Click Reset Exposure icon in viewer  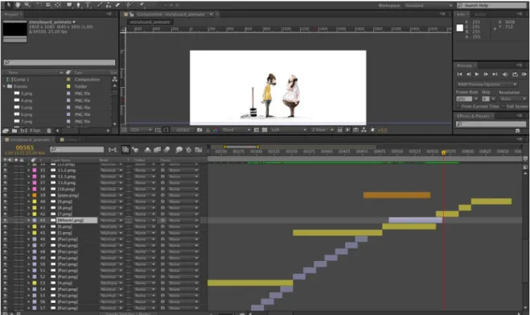[x=372, y=130]
